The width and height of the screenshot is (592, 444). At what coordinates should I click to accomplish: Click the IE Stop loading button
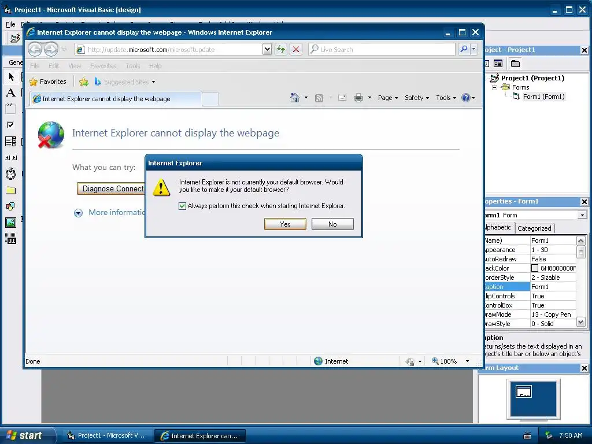[296, 50]
